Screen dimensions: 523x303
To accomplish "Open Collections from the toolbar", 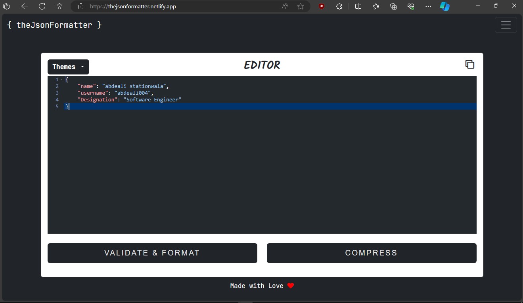I will [393, 6].
